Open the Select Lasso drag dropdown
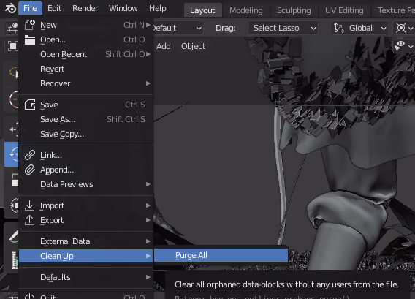 tap(283, 28)
